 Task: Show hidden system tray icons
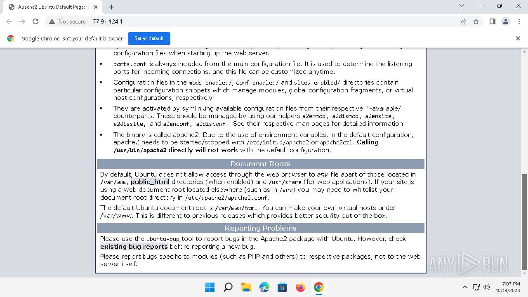[x=464, y=287]
